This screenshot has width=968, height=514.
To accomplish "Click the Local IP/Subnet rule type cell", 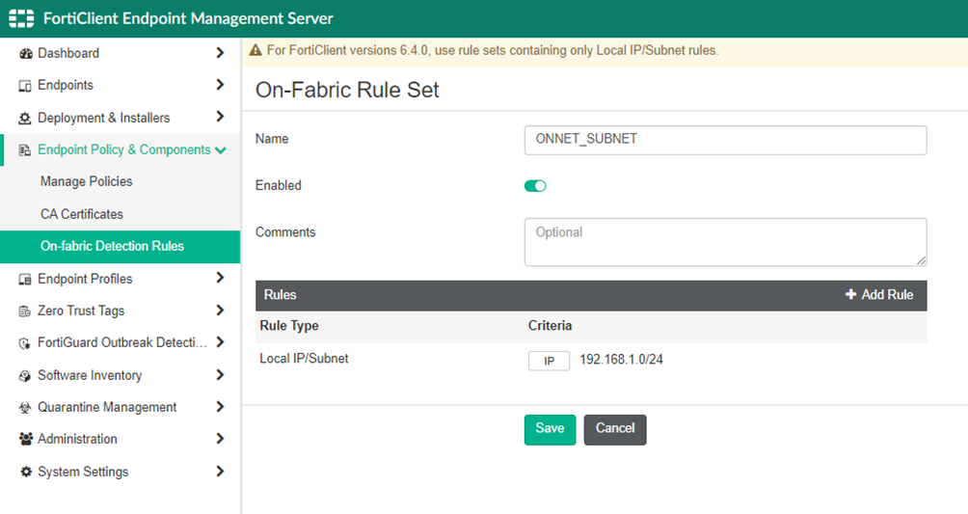I will pos(304,359).
